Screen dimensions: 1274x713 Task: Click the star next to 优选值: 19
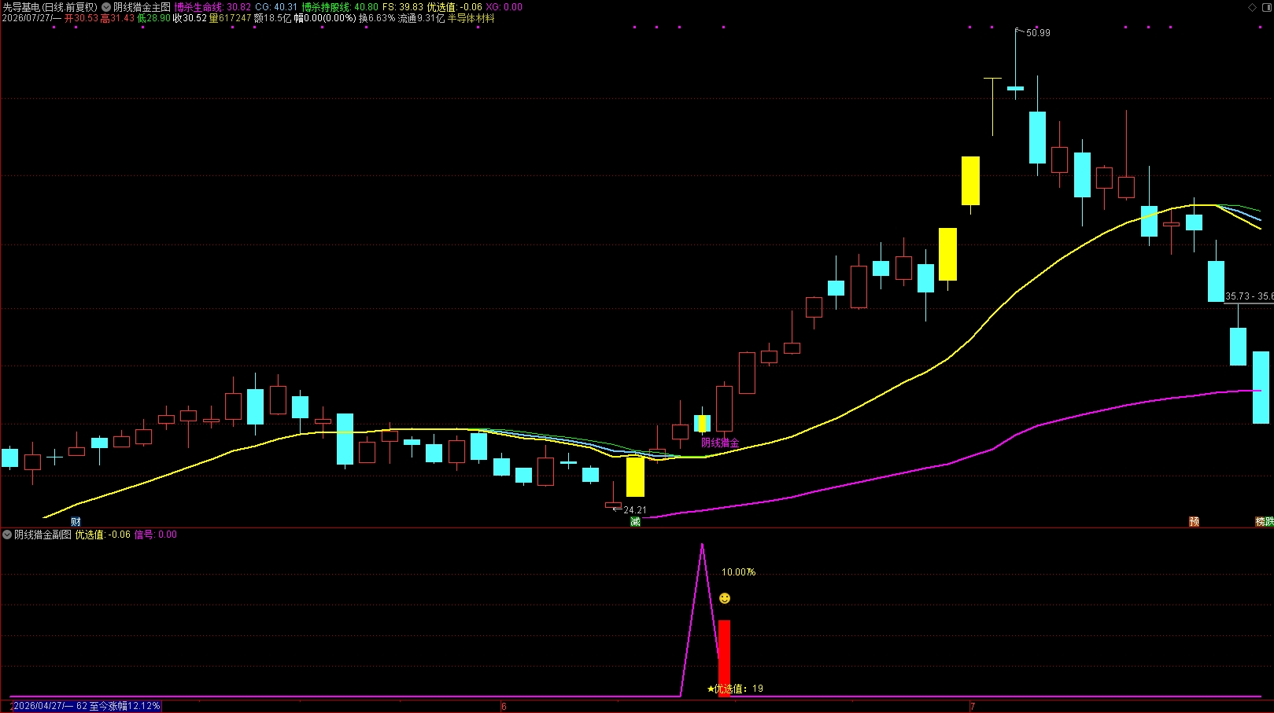coord(711,689)
